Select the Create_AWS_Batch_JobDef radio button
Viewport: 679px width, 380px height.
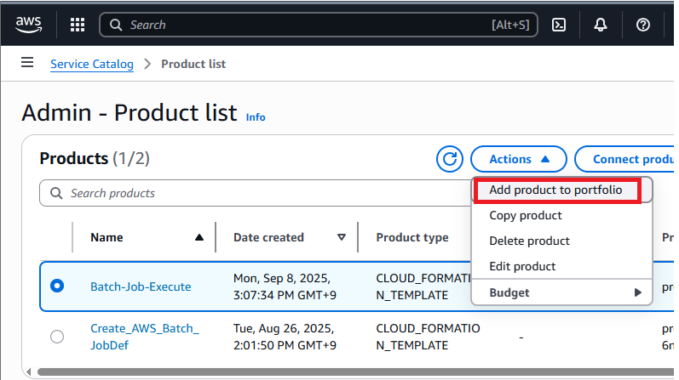click(x=57, y=337)
